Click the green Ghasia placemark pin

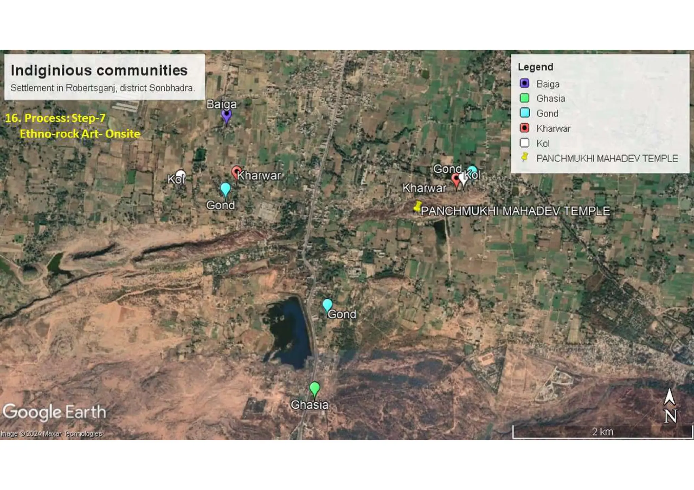[314, 388]
